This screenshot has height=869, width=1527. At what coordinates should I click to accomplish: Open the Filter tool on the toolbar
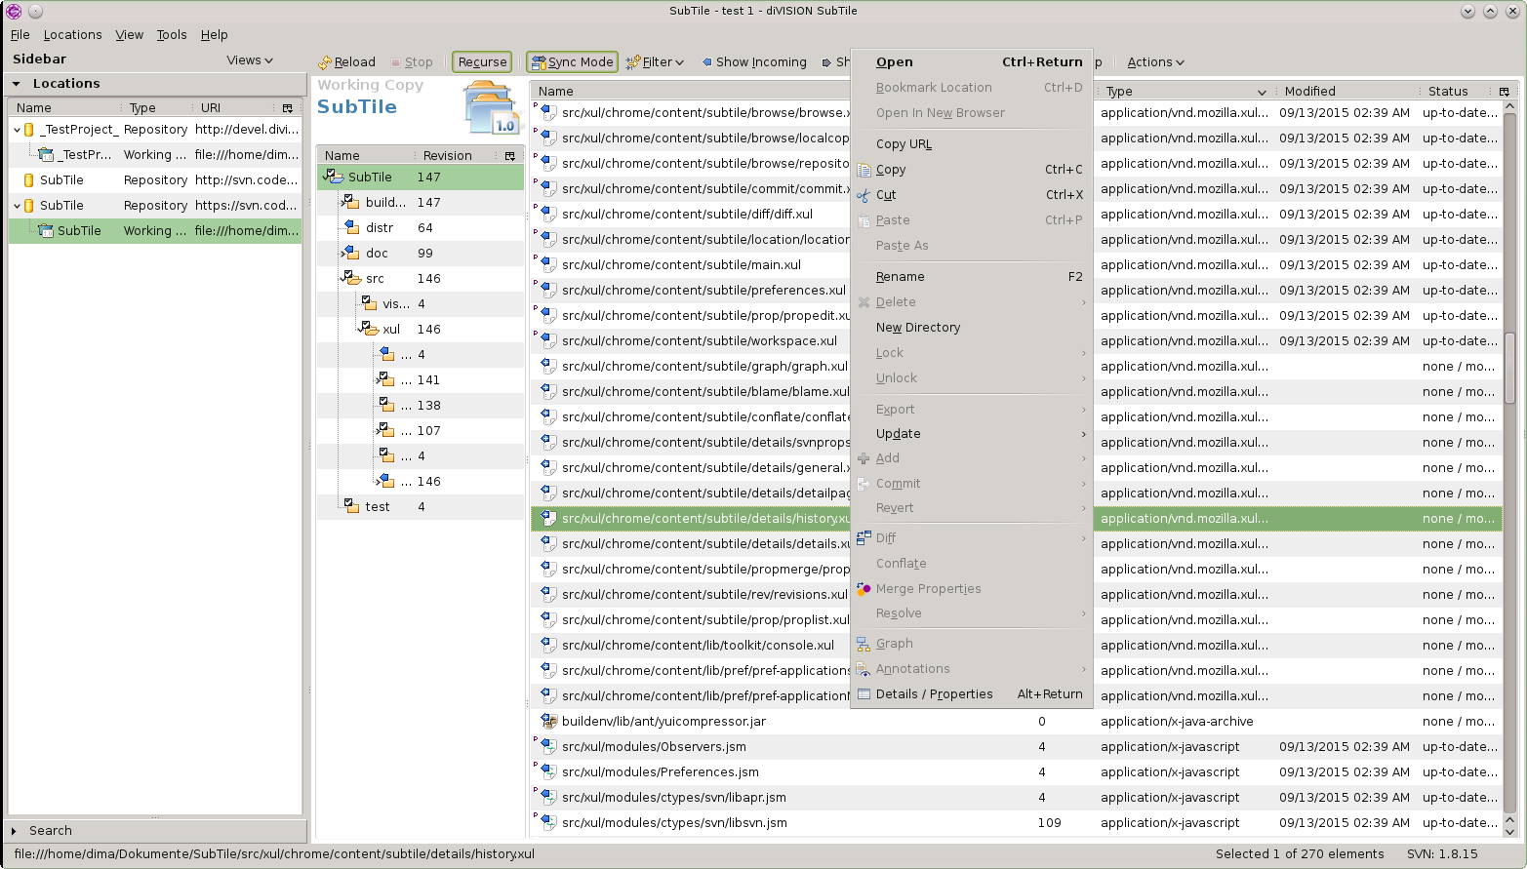click(x=632, y=61)
